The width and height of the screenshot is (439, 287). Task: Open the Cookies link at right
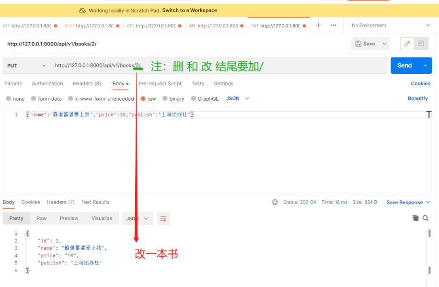420,83
